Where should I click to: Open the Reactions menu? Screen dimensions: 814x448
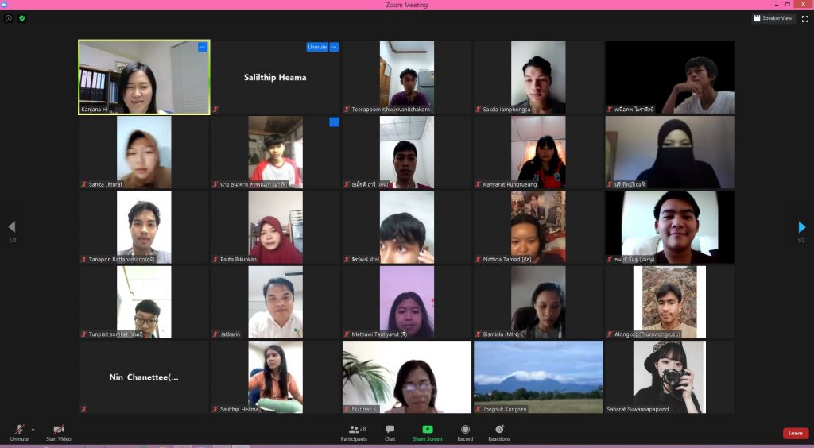pyautogui.click(x=499, y=433)
